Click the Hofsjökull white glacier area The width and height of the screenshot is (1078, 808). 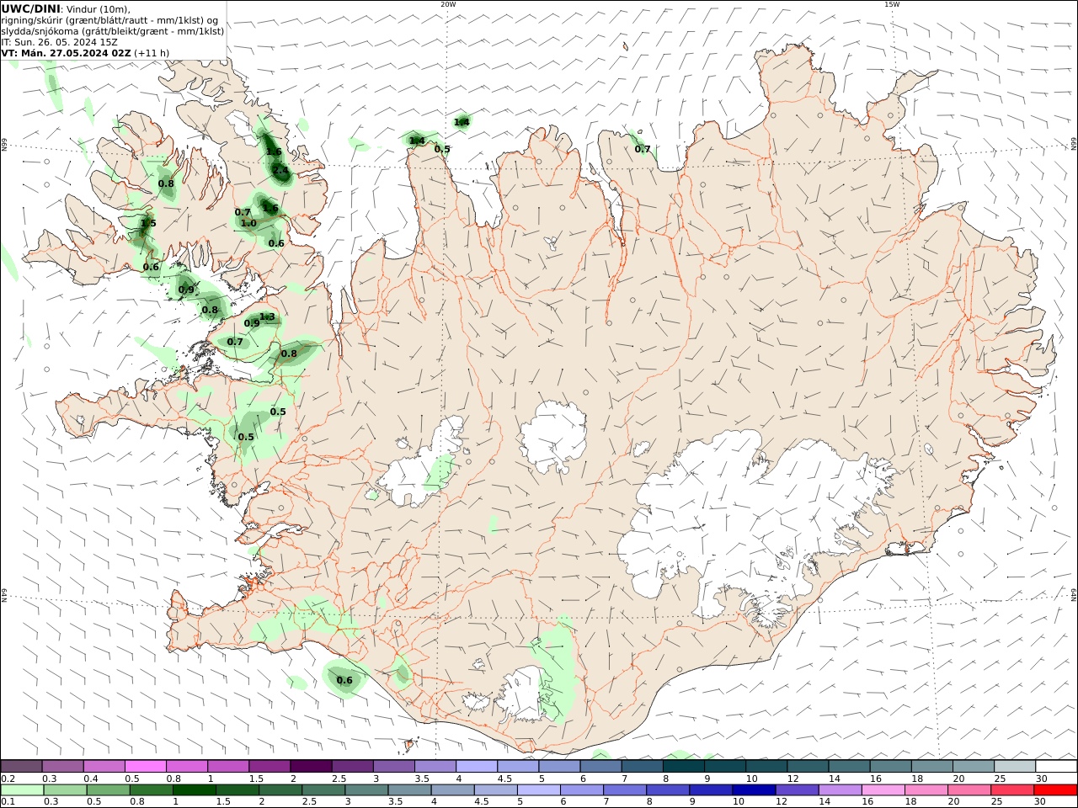[553, 438]
